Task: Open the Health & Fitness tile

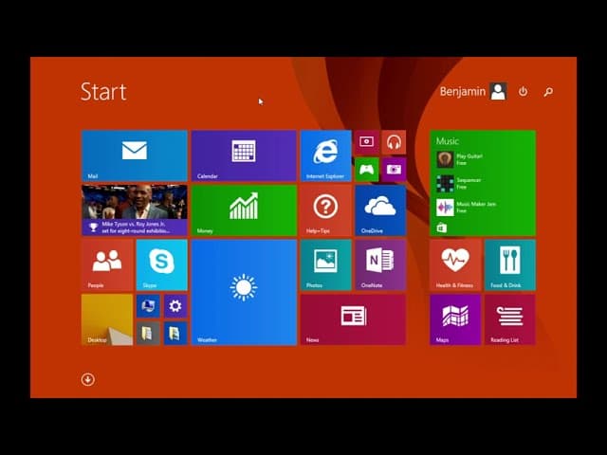Action: click(455, 265)
